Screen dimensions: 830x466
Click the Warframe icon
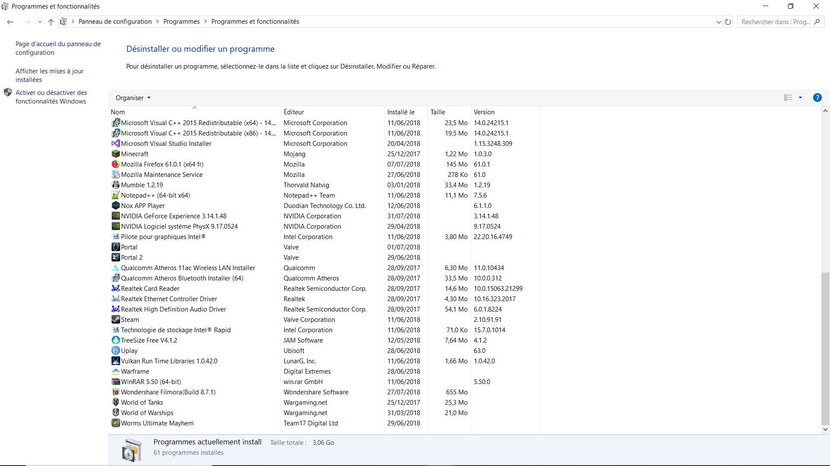click(115, 372)
